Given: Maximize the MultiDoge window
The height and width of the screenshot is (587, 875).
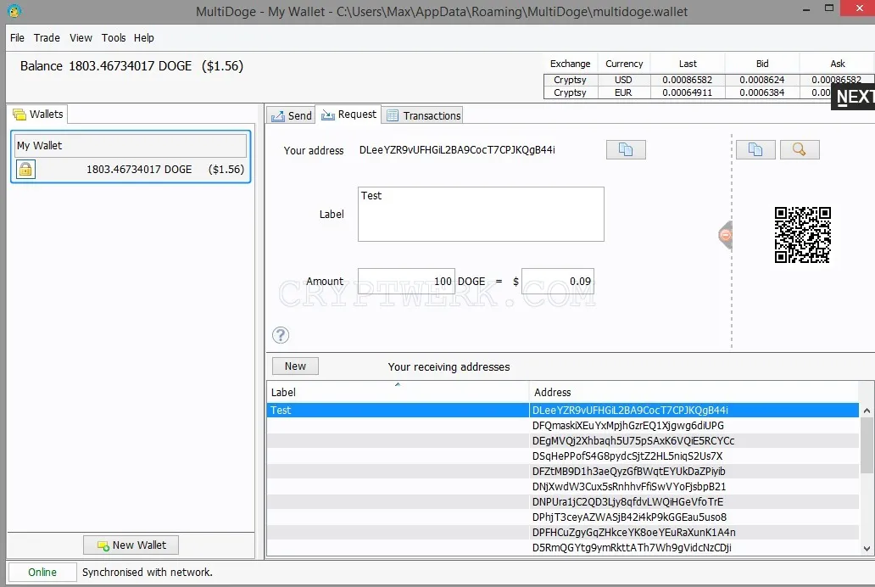Looking at the screenshot, I should pyautogui.click(x=829, y=8).
